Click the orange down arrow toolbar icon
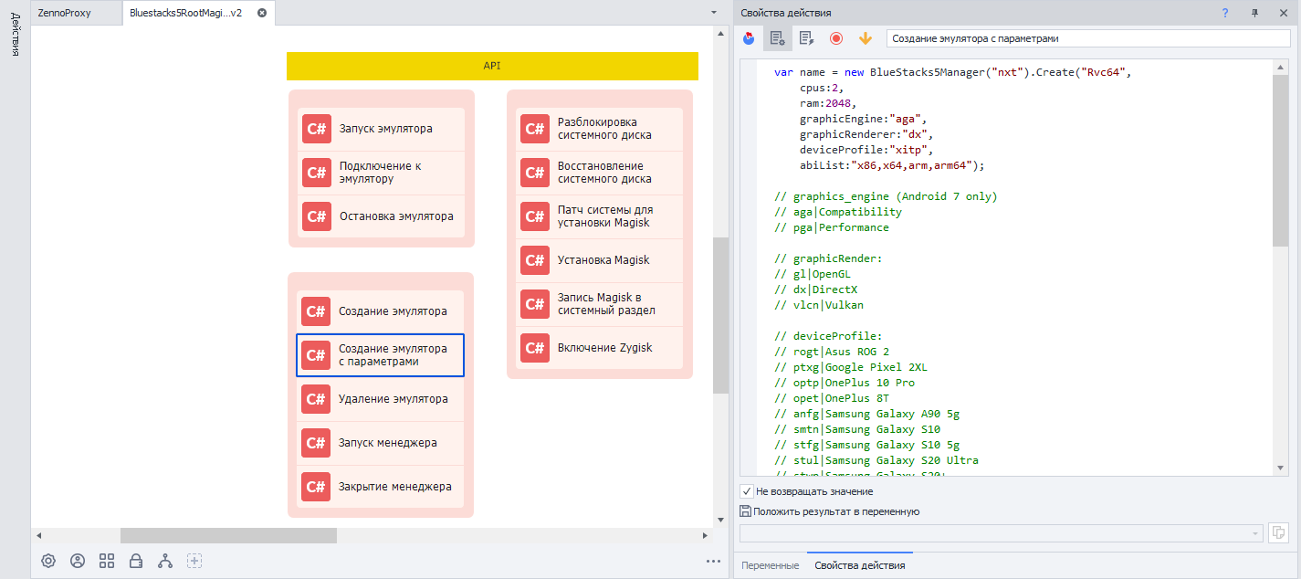The image size is (1301, 579). coord(866,38)
